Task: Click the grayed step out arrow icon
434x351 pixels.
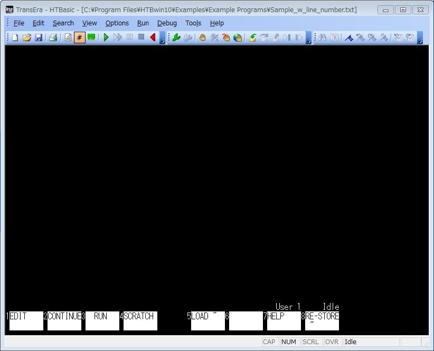Action: click(x=276, y=37)
